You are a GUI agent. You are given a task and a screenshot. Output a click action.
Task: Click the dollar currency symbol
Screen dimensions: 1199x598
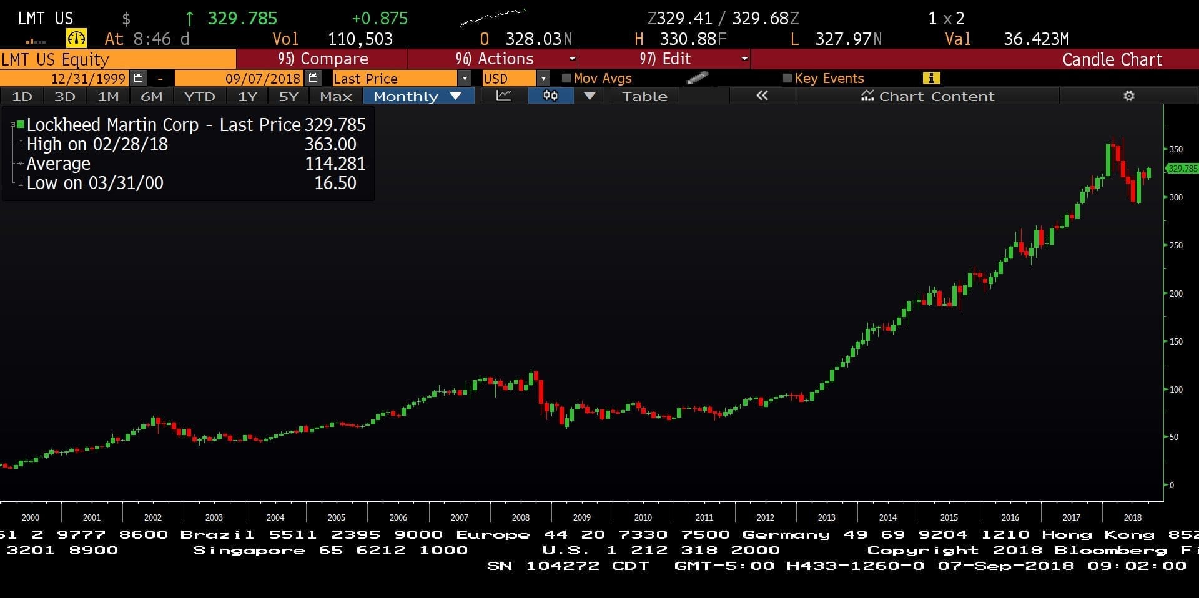(x=126, y=19)
